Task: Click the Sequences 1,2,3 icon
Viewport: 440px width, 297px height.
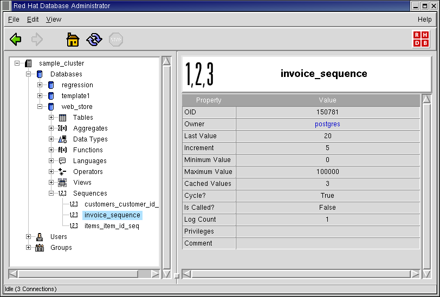Action: (62, 193)
